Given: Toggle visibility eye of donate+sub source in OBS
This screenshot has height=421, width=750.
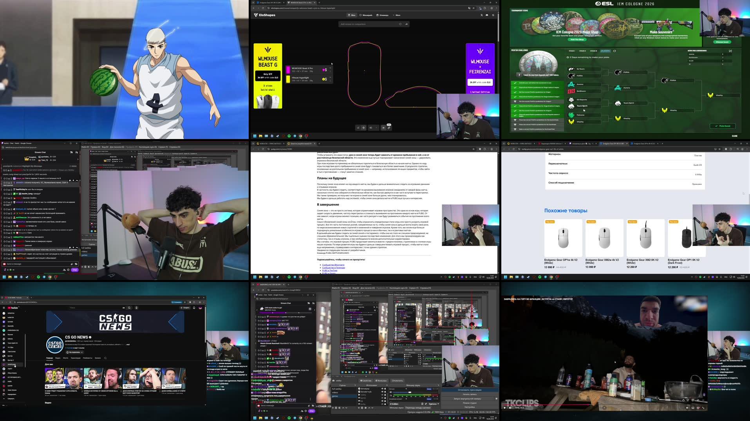Looking at the screenshot, I should pos(382,392).
